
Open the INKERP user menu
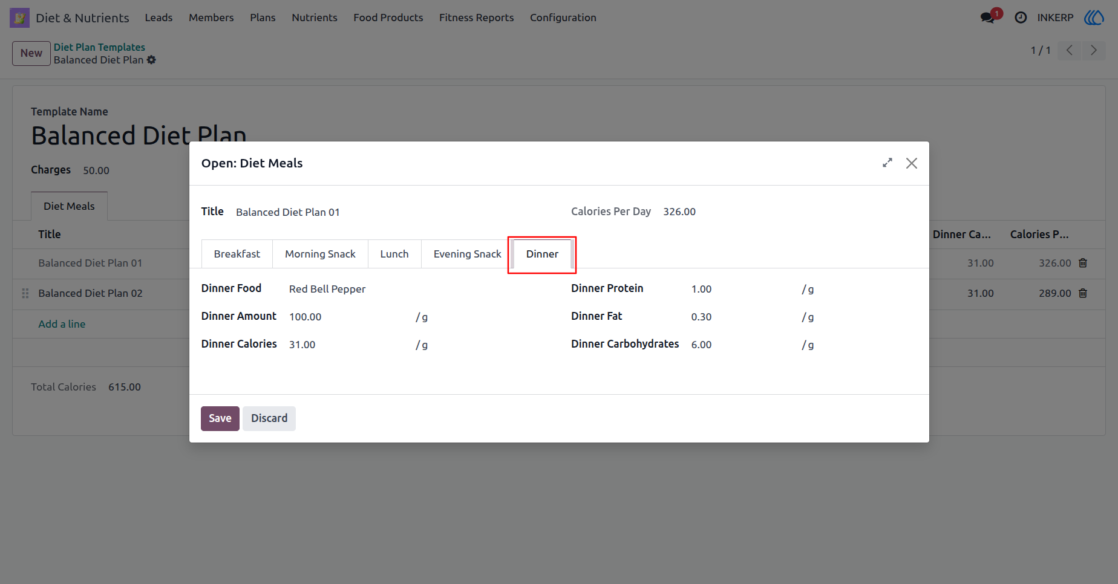[1055, 18]
